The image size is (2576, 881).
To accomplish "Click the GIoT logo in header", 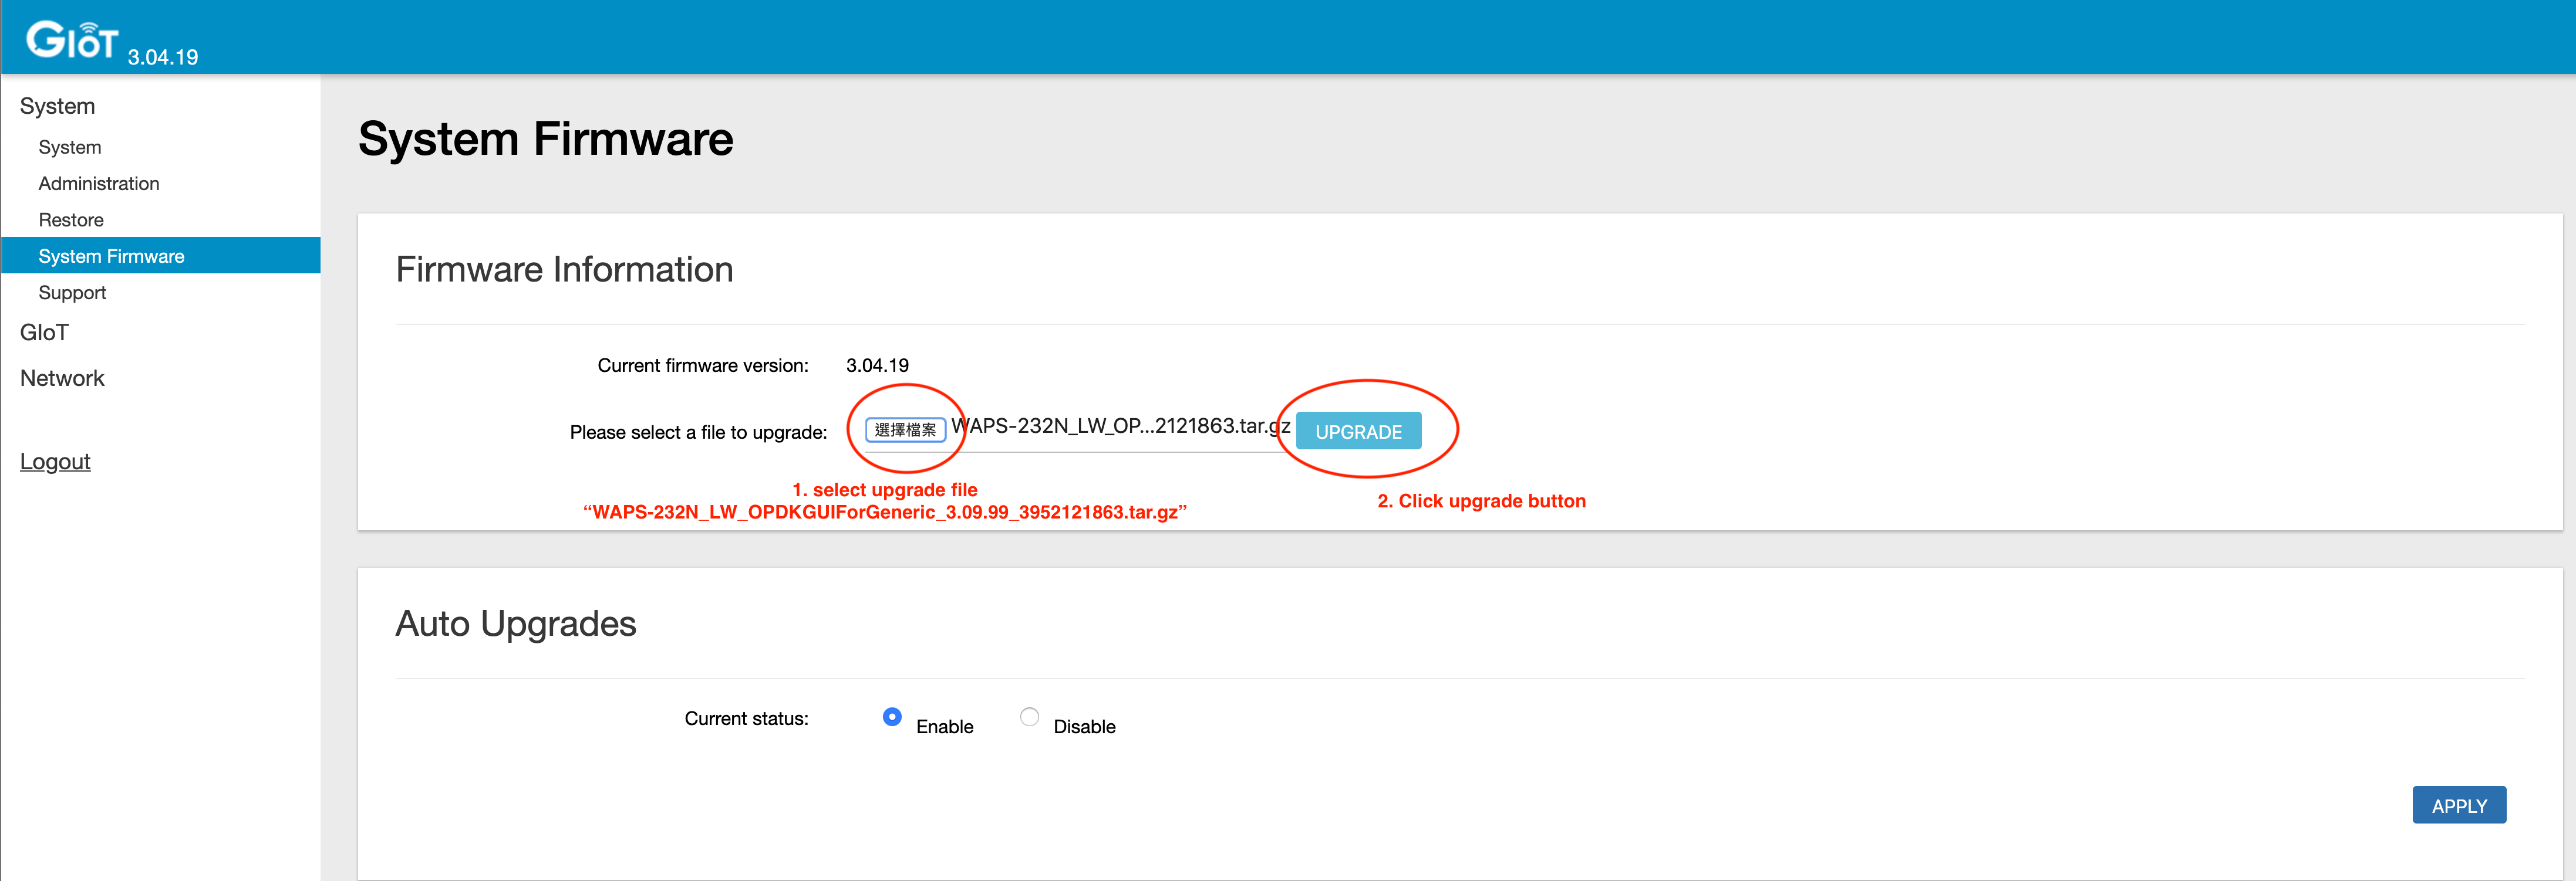I will pos(72,40).
